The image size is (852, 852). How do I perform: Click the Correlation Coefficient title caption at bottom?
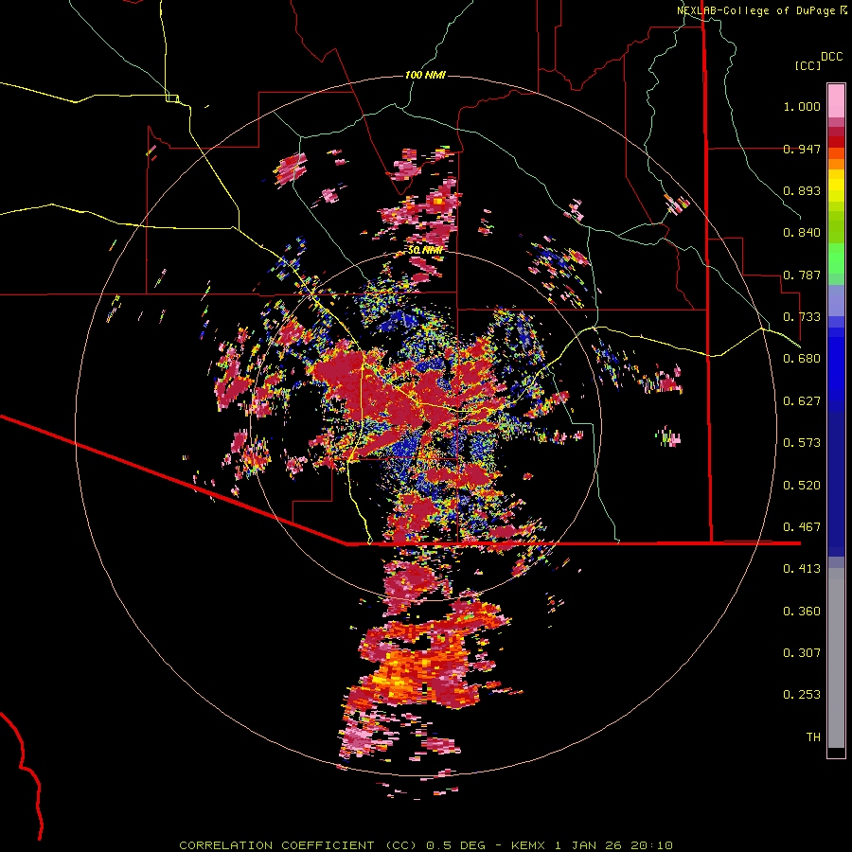click(x=426, y=845)
